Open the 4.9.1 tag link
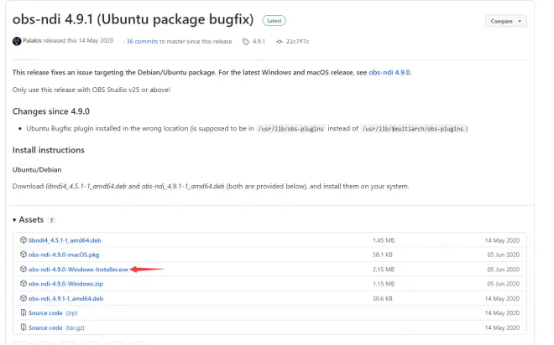The width and height of the screenshot is (554, 345). pyautogui.click(x=259, y=41)
